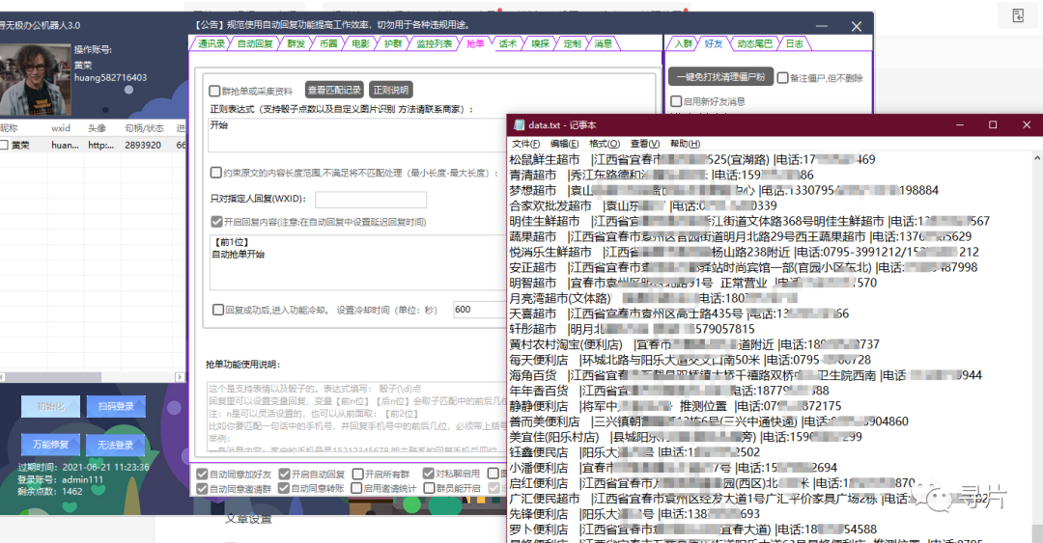The image size is (1043, 543).
Task: Toggle 自动同意加好友 checkbox
Action: point(202,474)
